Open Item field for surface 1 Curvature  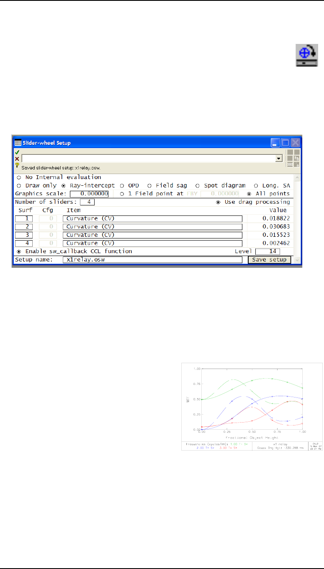[x=152, y=218]
